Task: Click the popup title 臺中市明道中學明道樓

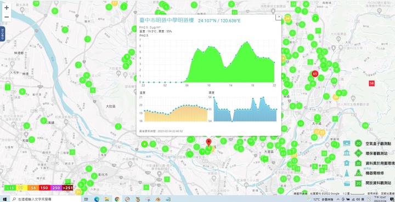Action: [167, 21]
